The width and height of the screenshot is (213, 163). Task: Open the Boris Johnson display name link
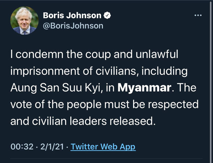click(x=72, y=15)
